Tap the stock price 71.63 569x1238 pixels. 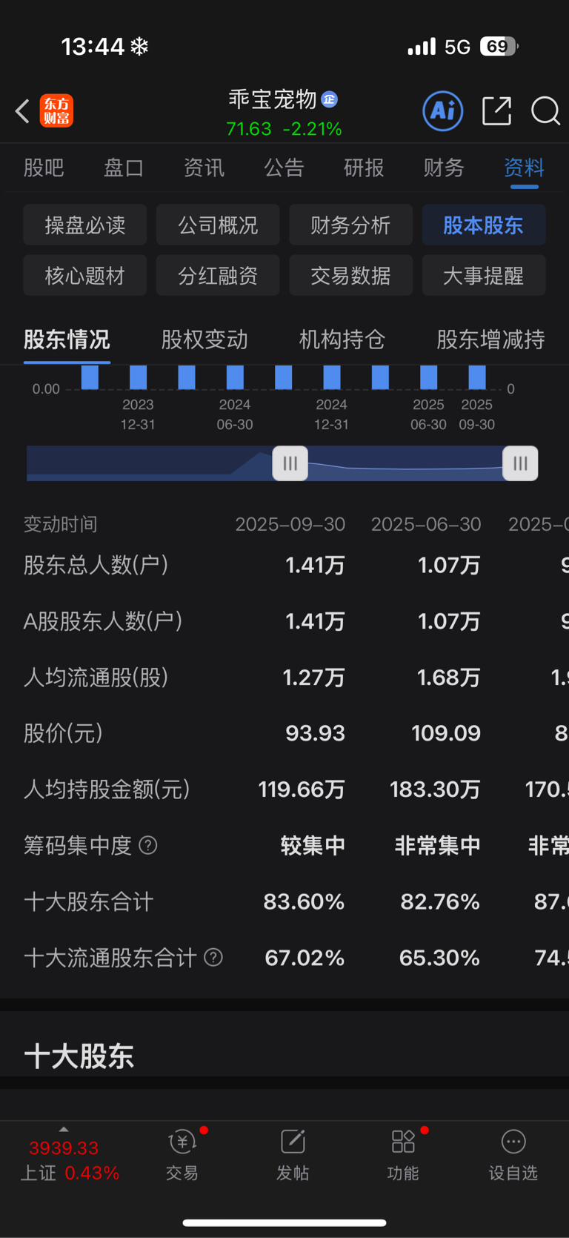coord(249,129)
